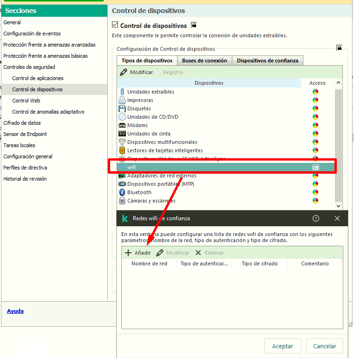Open Control Web subsection

[x=26, y=101]
